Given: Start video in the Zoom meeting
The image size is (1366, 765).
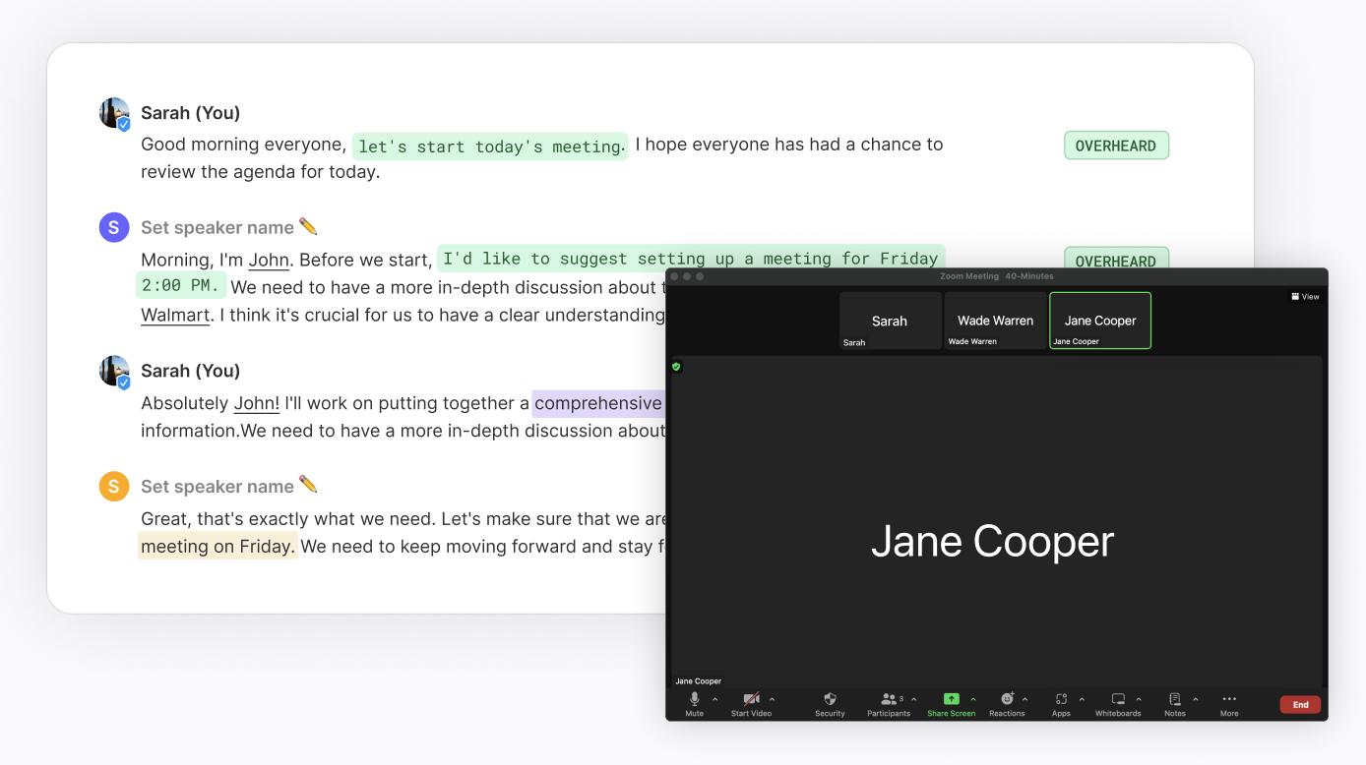Looking at the screenshot, I should (751, 703).
